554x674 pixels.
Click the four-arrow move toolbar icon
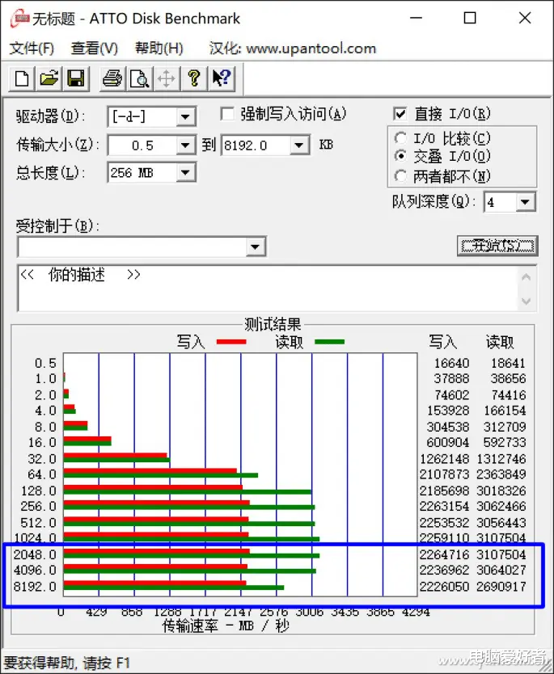[x=167, y=78]
